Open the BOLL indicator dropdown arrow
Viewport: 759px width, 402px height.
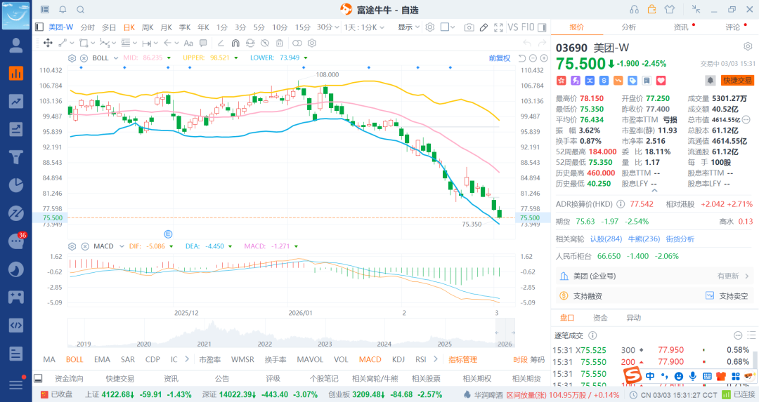click(115, 58)
